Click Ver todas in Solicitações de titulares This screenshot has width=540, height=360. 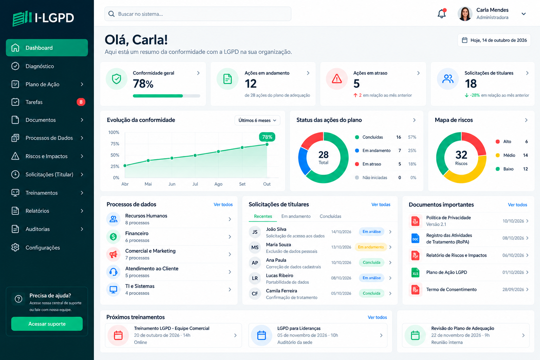click(x=381, y=205)
